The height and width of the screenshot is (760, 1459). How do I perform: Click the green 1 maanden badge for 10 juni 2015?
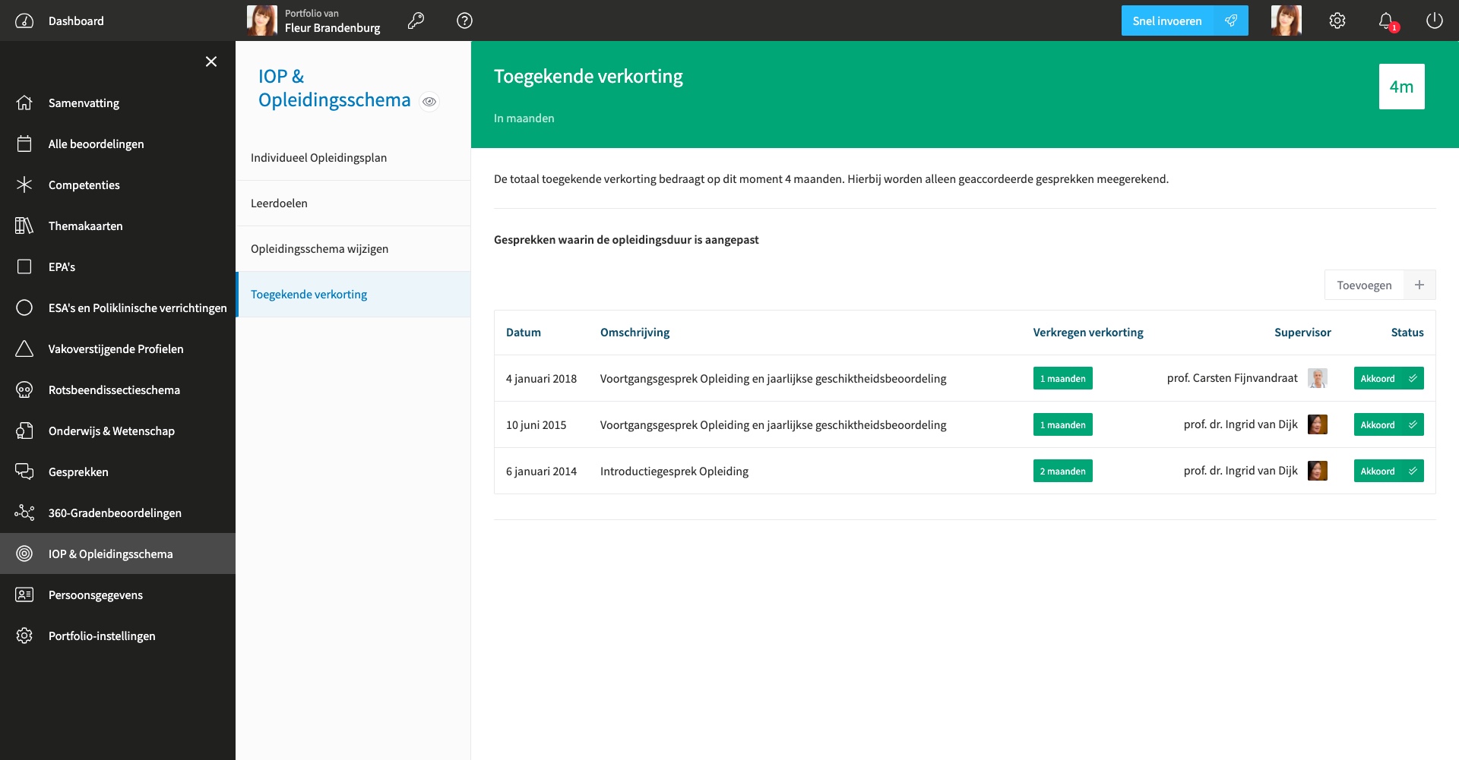click(1062, 424)
